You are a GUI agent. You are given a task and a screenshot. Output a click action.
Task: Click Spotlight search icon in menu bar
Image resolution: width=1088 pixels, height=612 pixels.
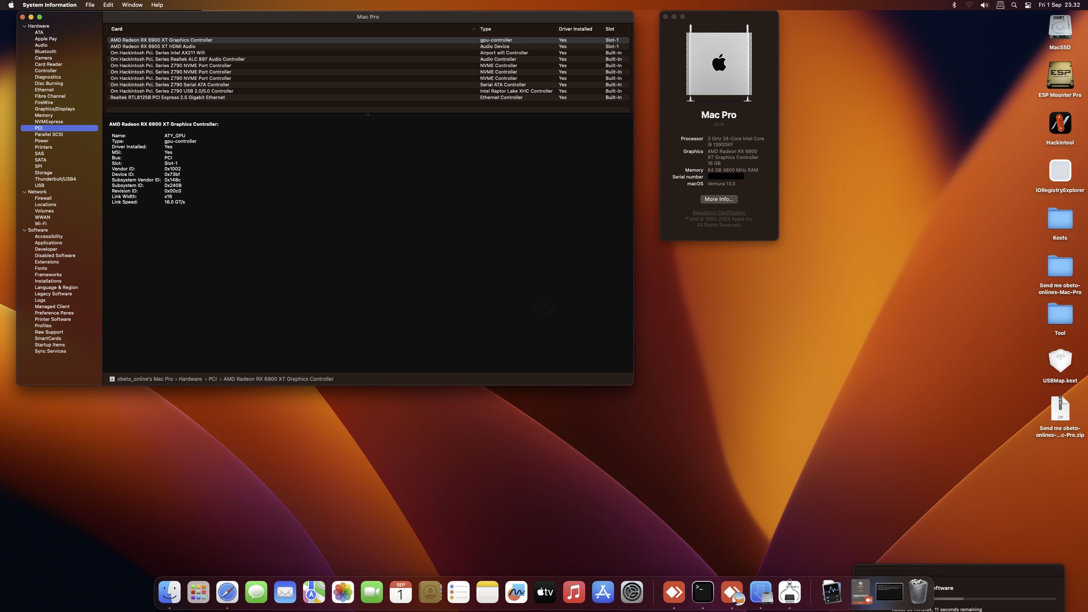[x=1014, y=5]
